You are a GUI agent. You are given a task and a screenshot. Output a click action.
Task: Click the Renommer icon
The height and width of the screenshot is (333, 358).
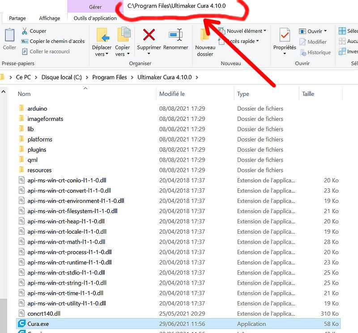pos(175,35)
